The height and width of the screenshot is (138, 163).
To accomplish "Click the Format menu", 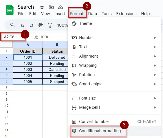I will 77,14.
